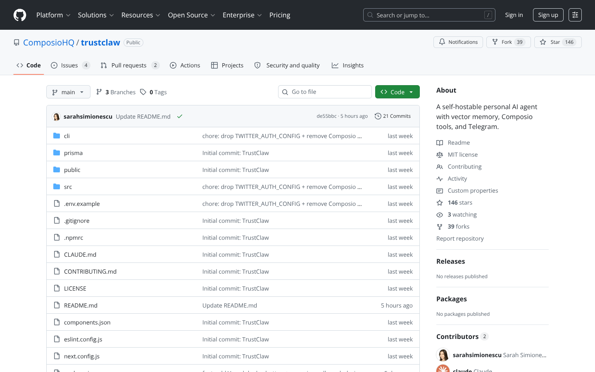Open the ComposioHQ organization link
Image resolution: width=595 pixels, height=372 pixels.
pyautogui.click(x=49, y=43)
